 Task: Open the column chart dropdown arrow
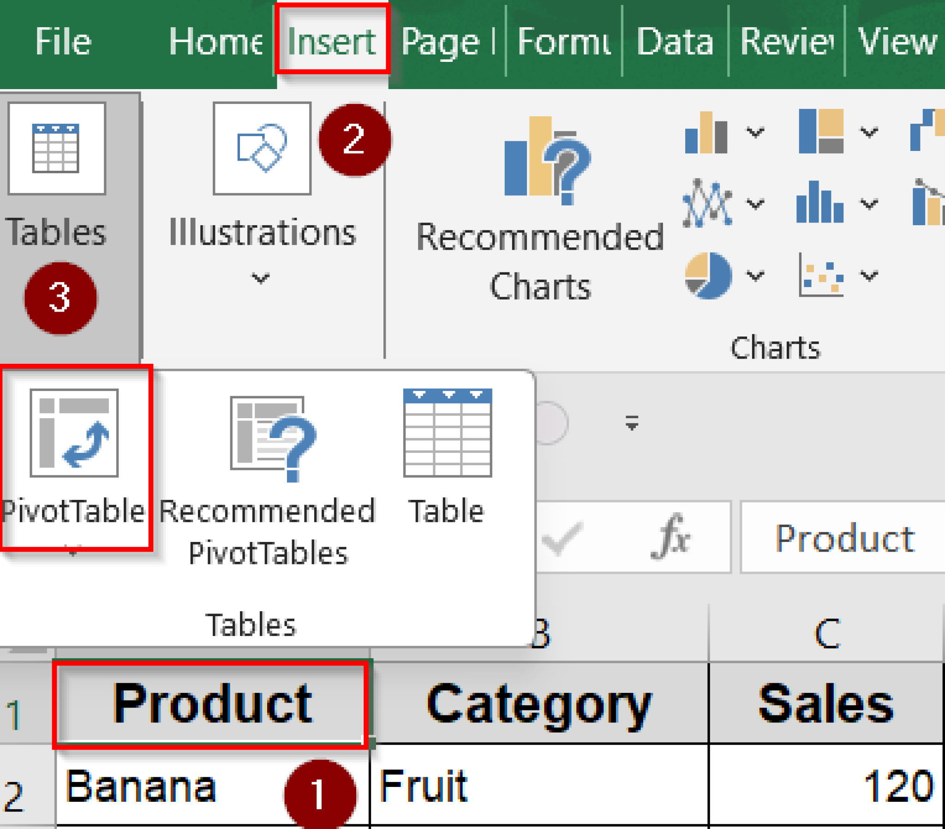tap(755, 132)
